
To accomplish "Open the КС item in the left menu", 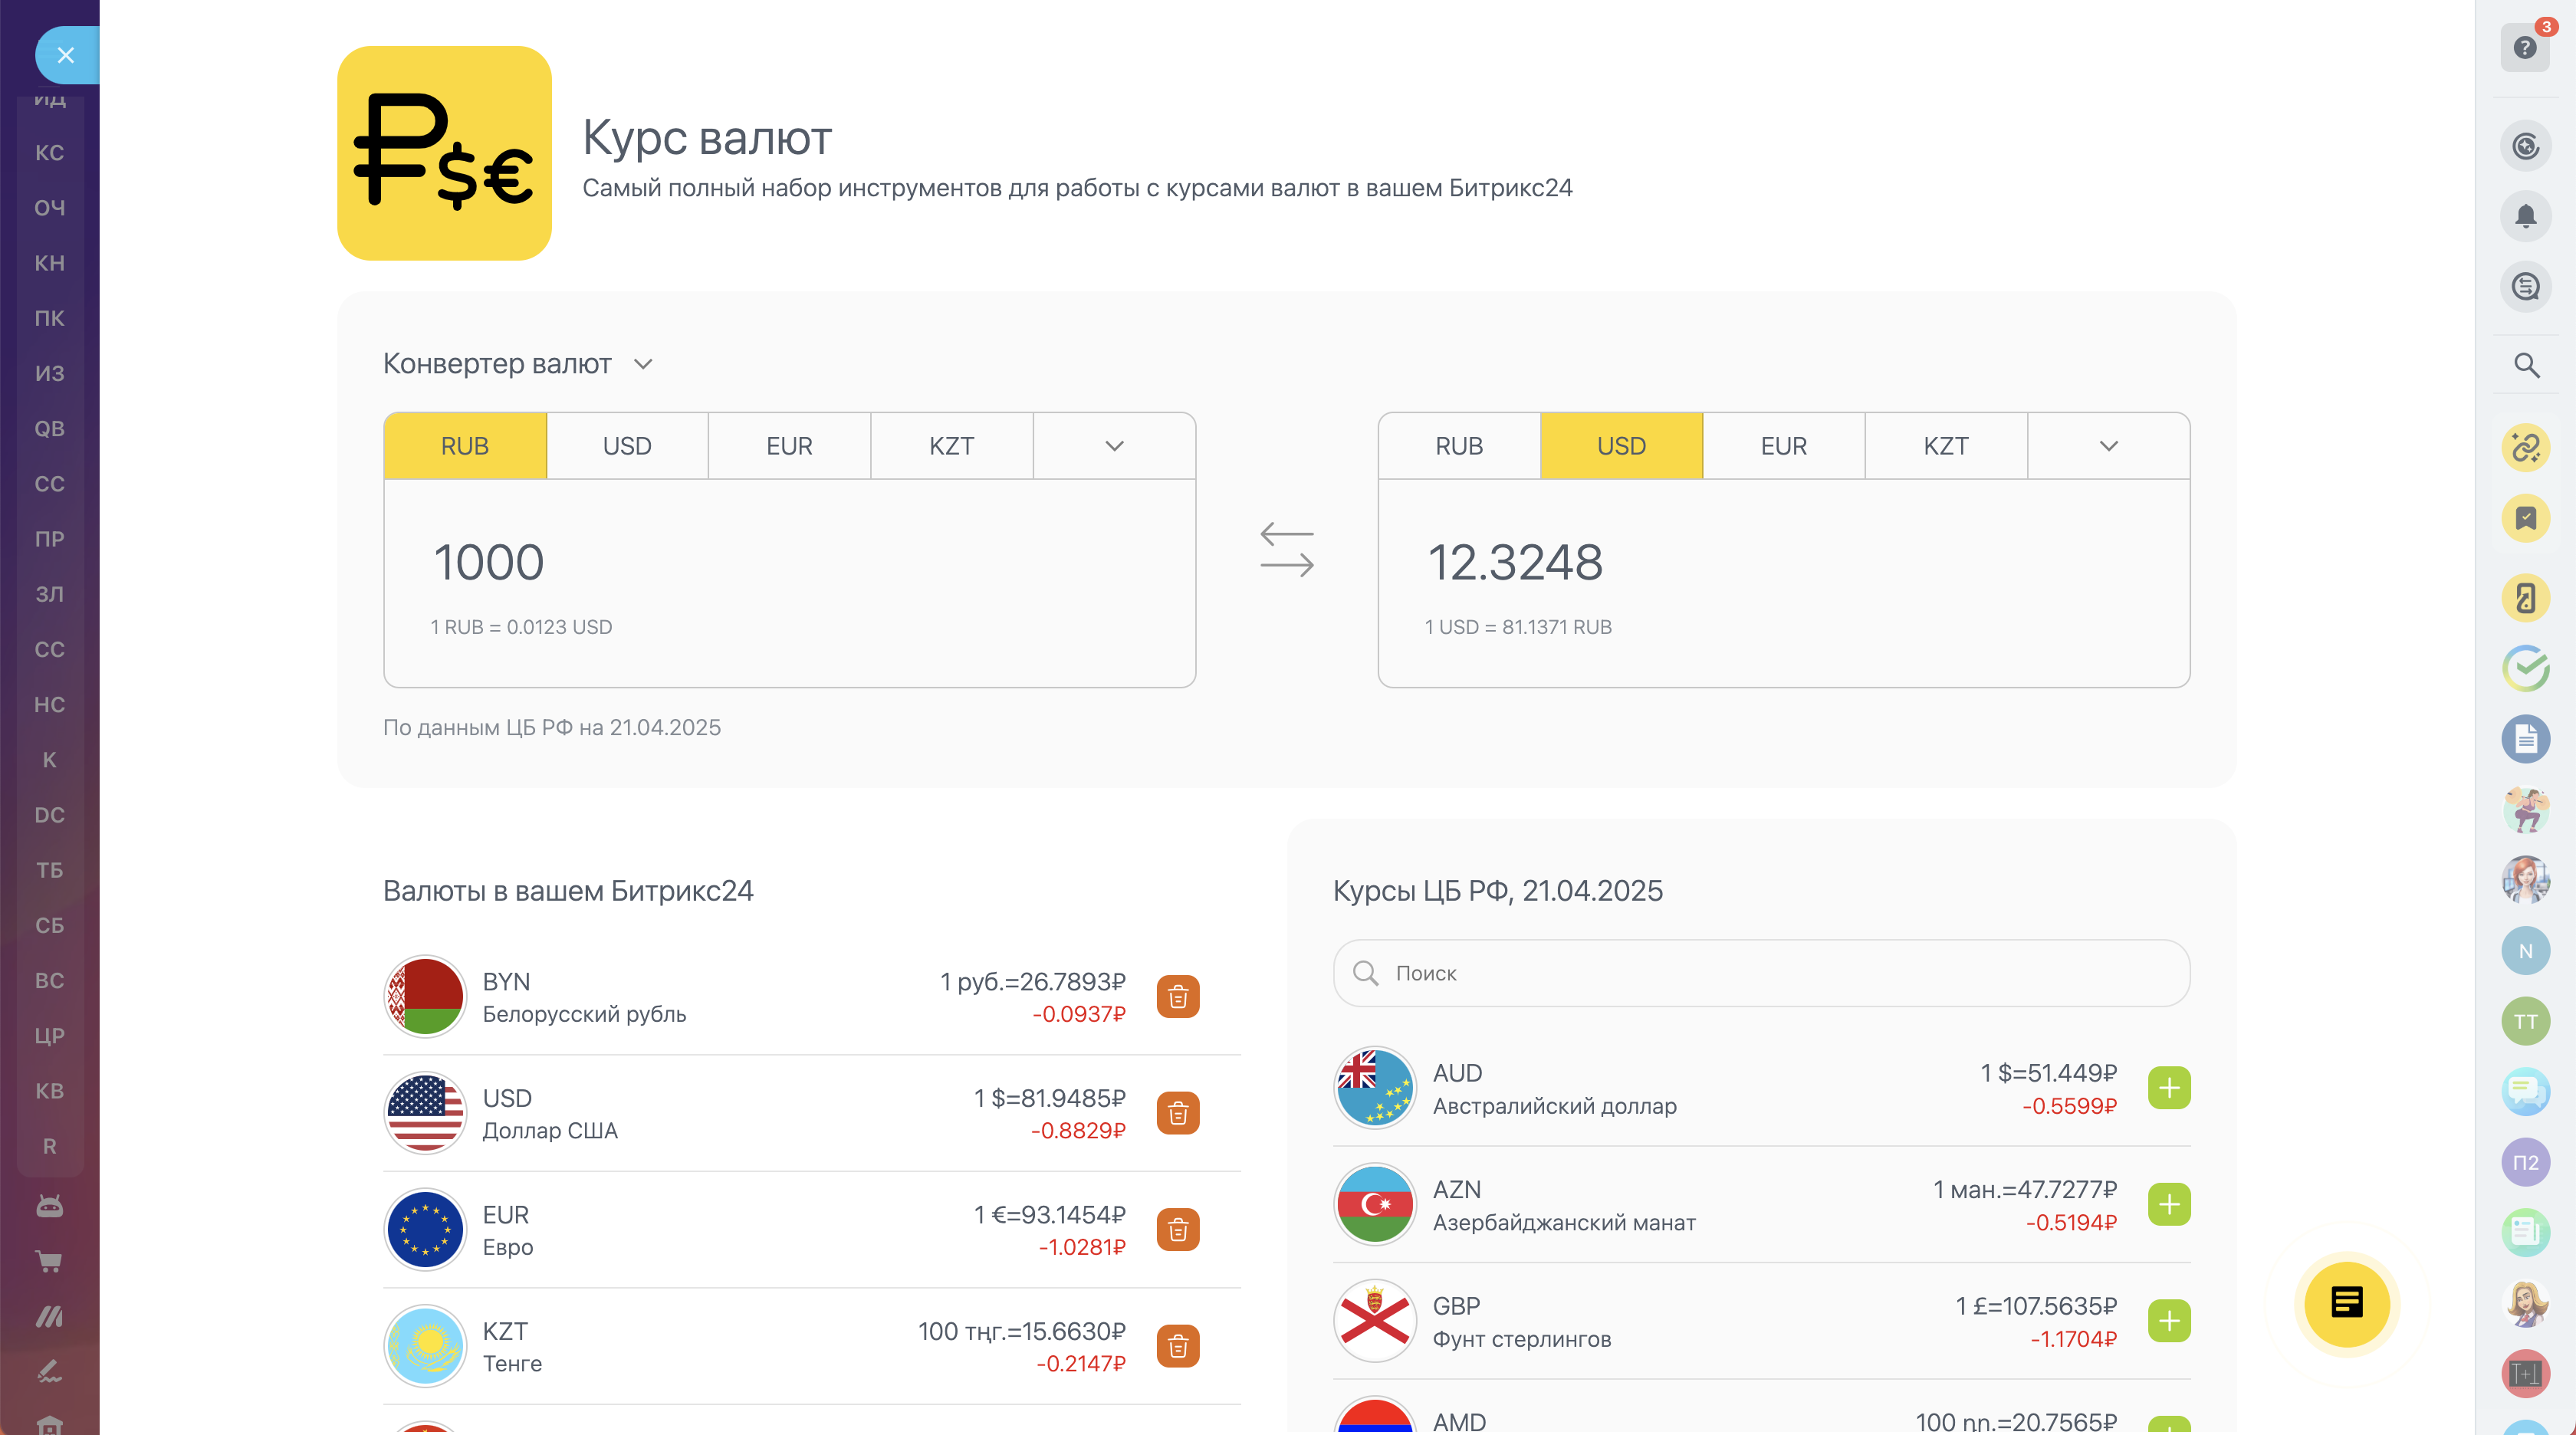I will [x=49, y=153].
